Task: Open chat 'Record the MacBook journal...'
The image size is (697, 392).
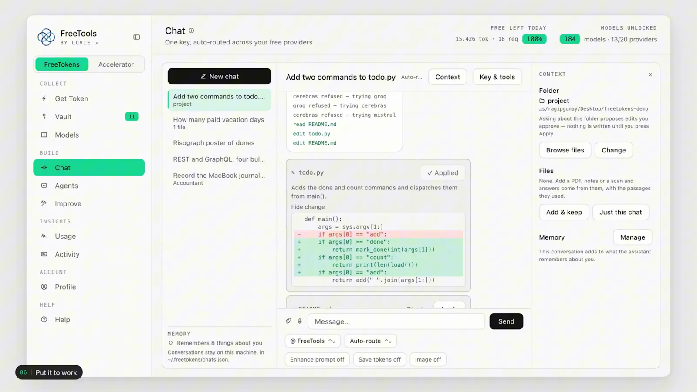Action: pyautogui.click(x=219, y=179)
